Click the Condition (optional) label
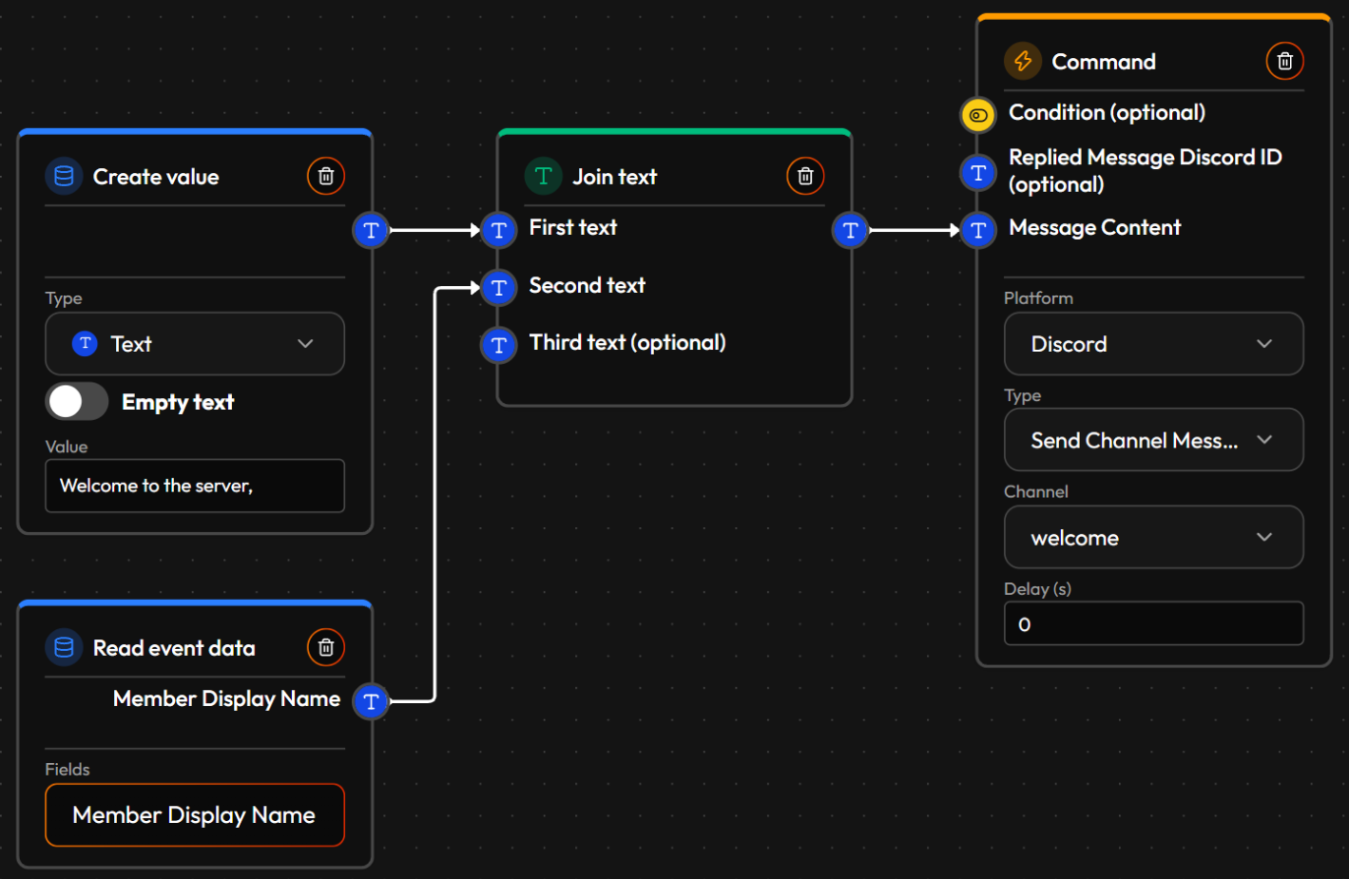Viewport: 1349px width, 879px height. click(1107, 112)
